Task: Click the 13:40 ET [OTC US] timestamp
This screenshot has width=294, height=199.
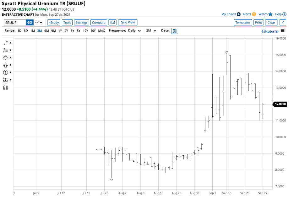Action: [x=62, y=9]
